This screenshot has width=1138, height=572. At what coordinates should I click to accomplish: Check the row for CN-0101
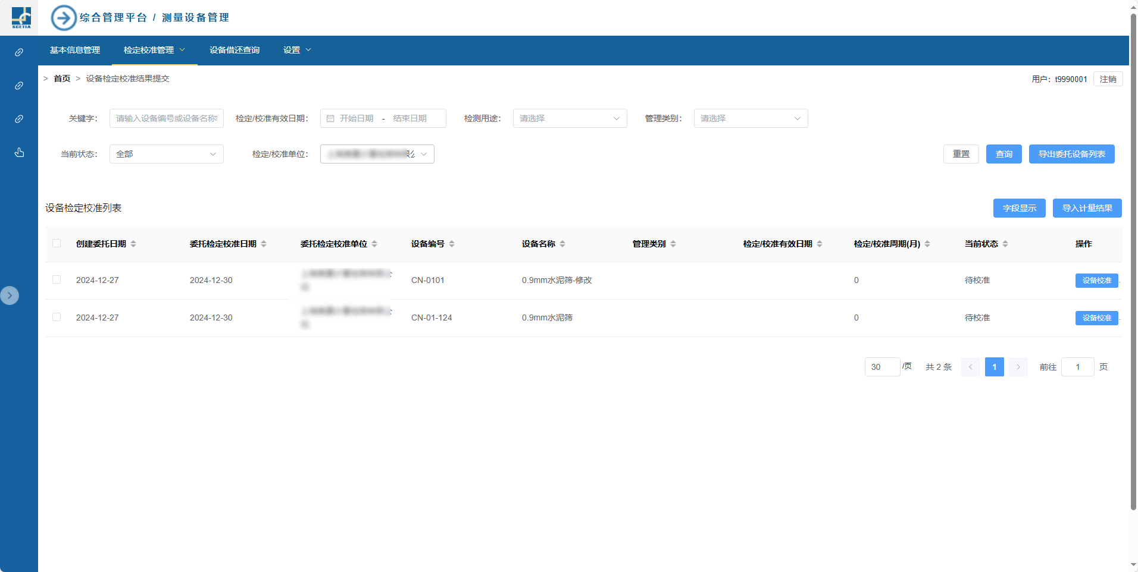click(57, 279)
